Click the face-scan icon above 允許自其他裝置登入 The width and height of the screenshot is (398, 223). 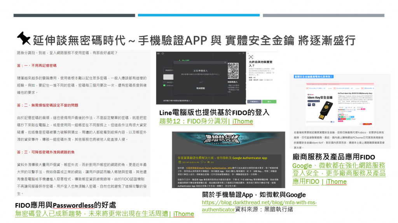251,57
